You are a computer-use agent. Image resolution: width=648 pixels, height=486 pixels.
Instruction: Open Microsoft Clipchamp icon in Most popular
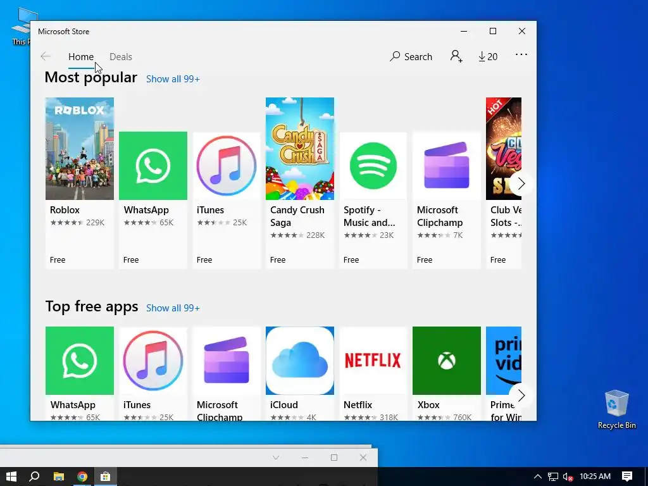click(x=447, y=166)
